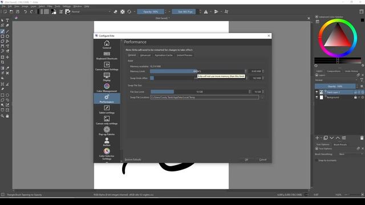365x205 pixels.
Task: Open the Compositions docker tab
Action: click(x=333, y=71)
